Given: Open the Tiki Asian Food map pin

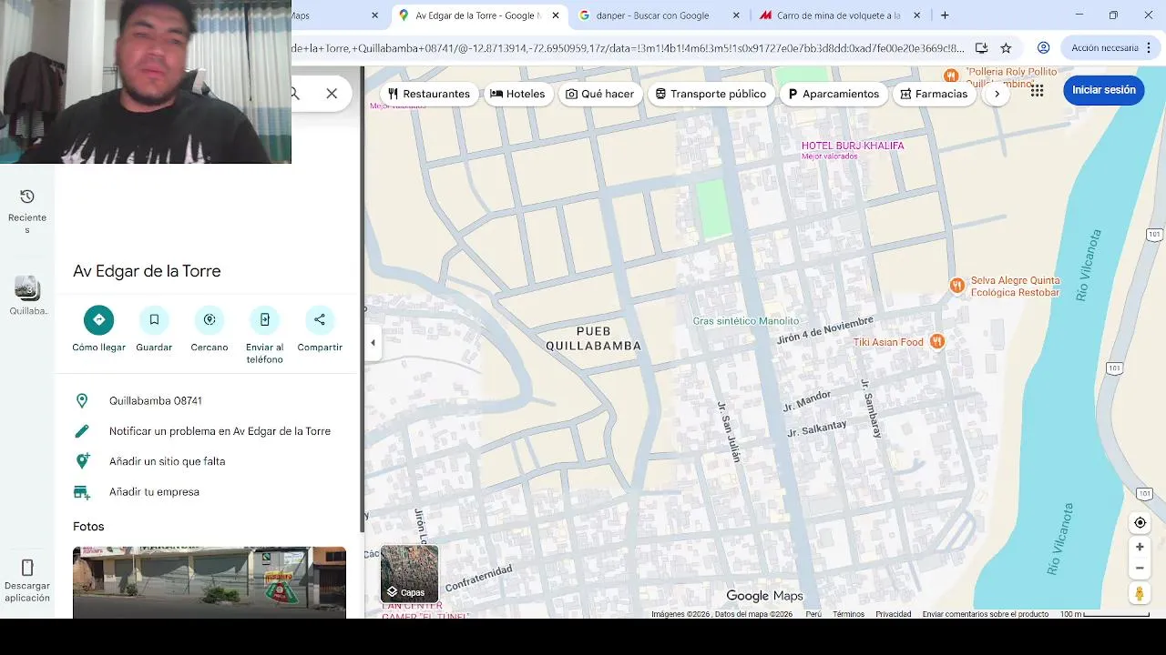Looking at the screenshot, I should (x=937, y=342).
